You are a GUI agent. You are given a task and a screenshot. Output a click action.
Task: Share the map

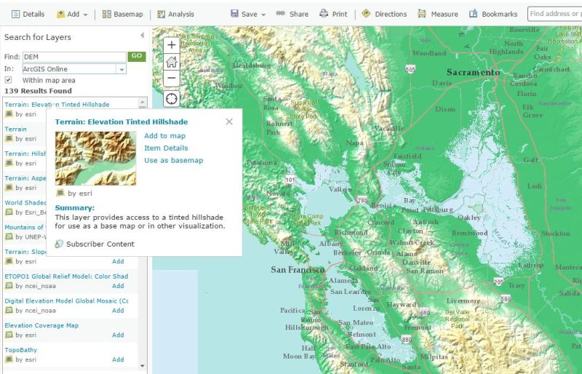292,14
